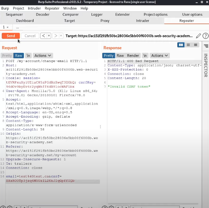Click the Upgrade-Insecure-Requests header line
Screen dimensions: 209x208
tap(36, 159)
